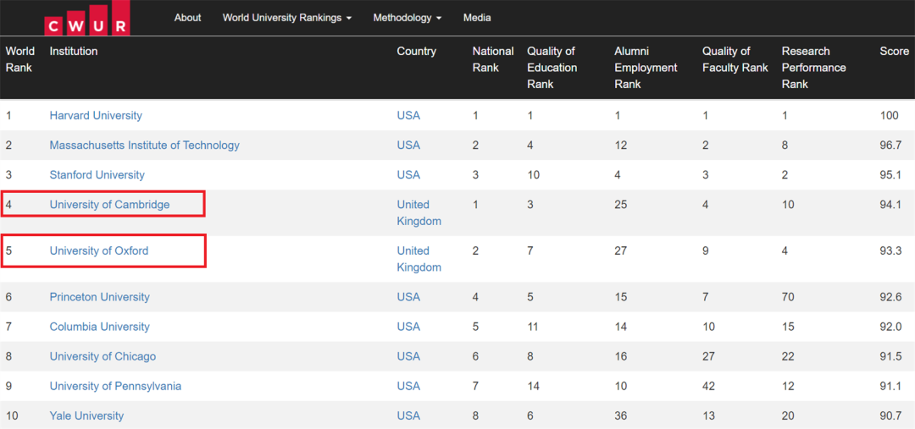The image size is (915, 429).
Task: Select University of Pennsylvania link
Action: point(115,386)
